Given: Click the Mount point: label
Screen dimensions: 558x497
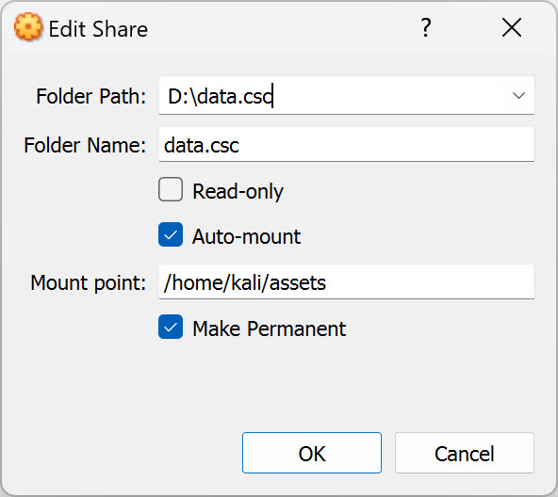Looking at the screenshot, I should (89, 283).
